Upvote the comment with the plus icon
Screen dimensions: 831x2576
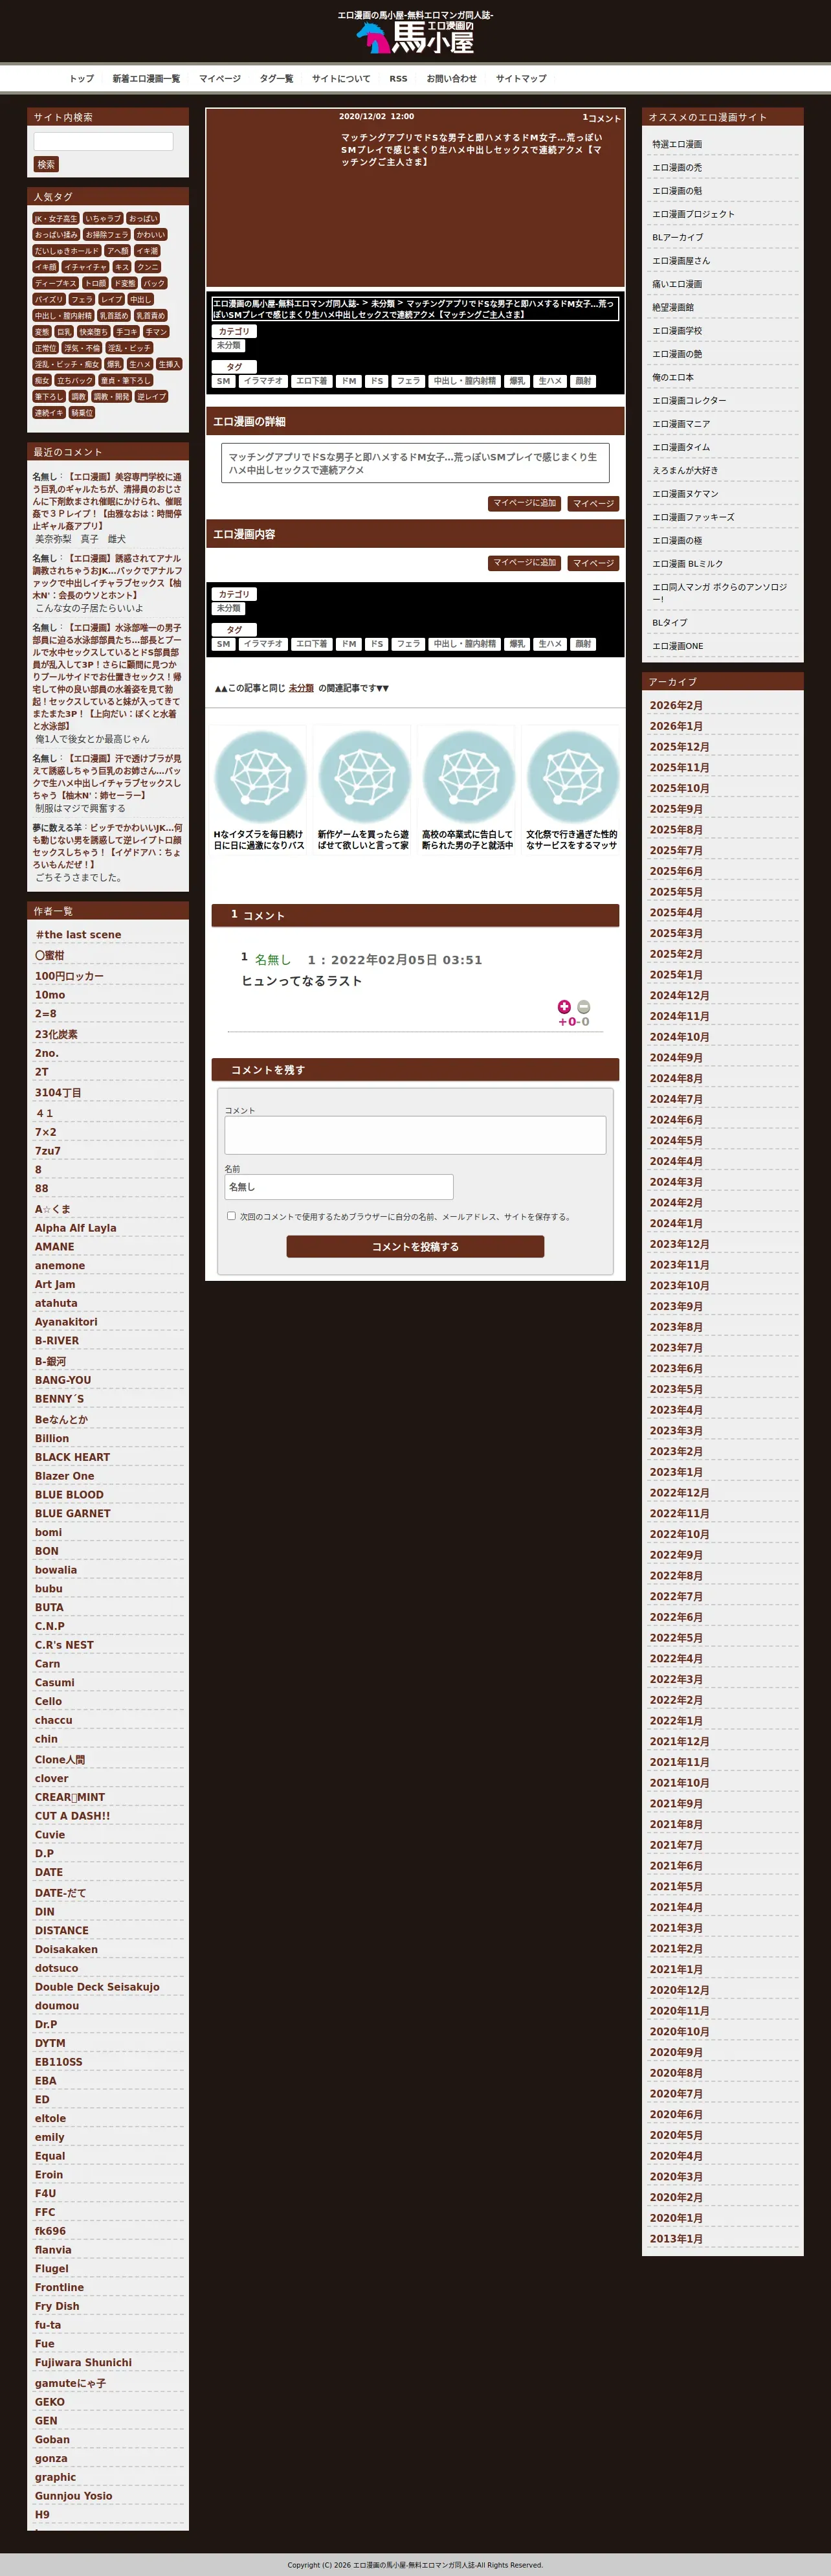[x=564, y=1007]
